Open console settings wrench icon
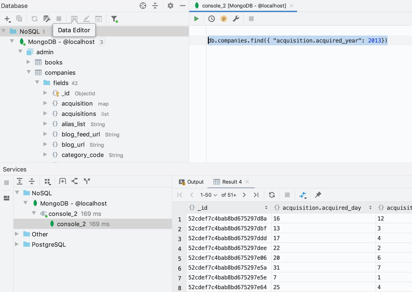This screenshot has width=412, height=292. click(x=236, y=19)
